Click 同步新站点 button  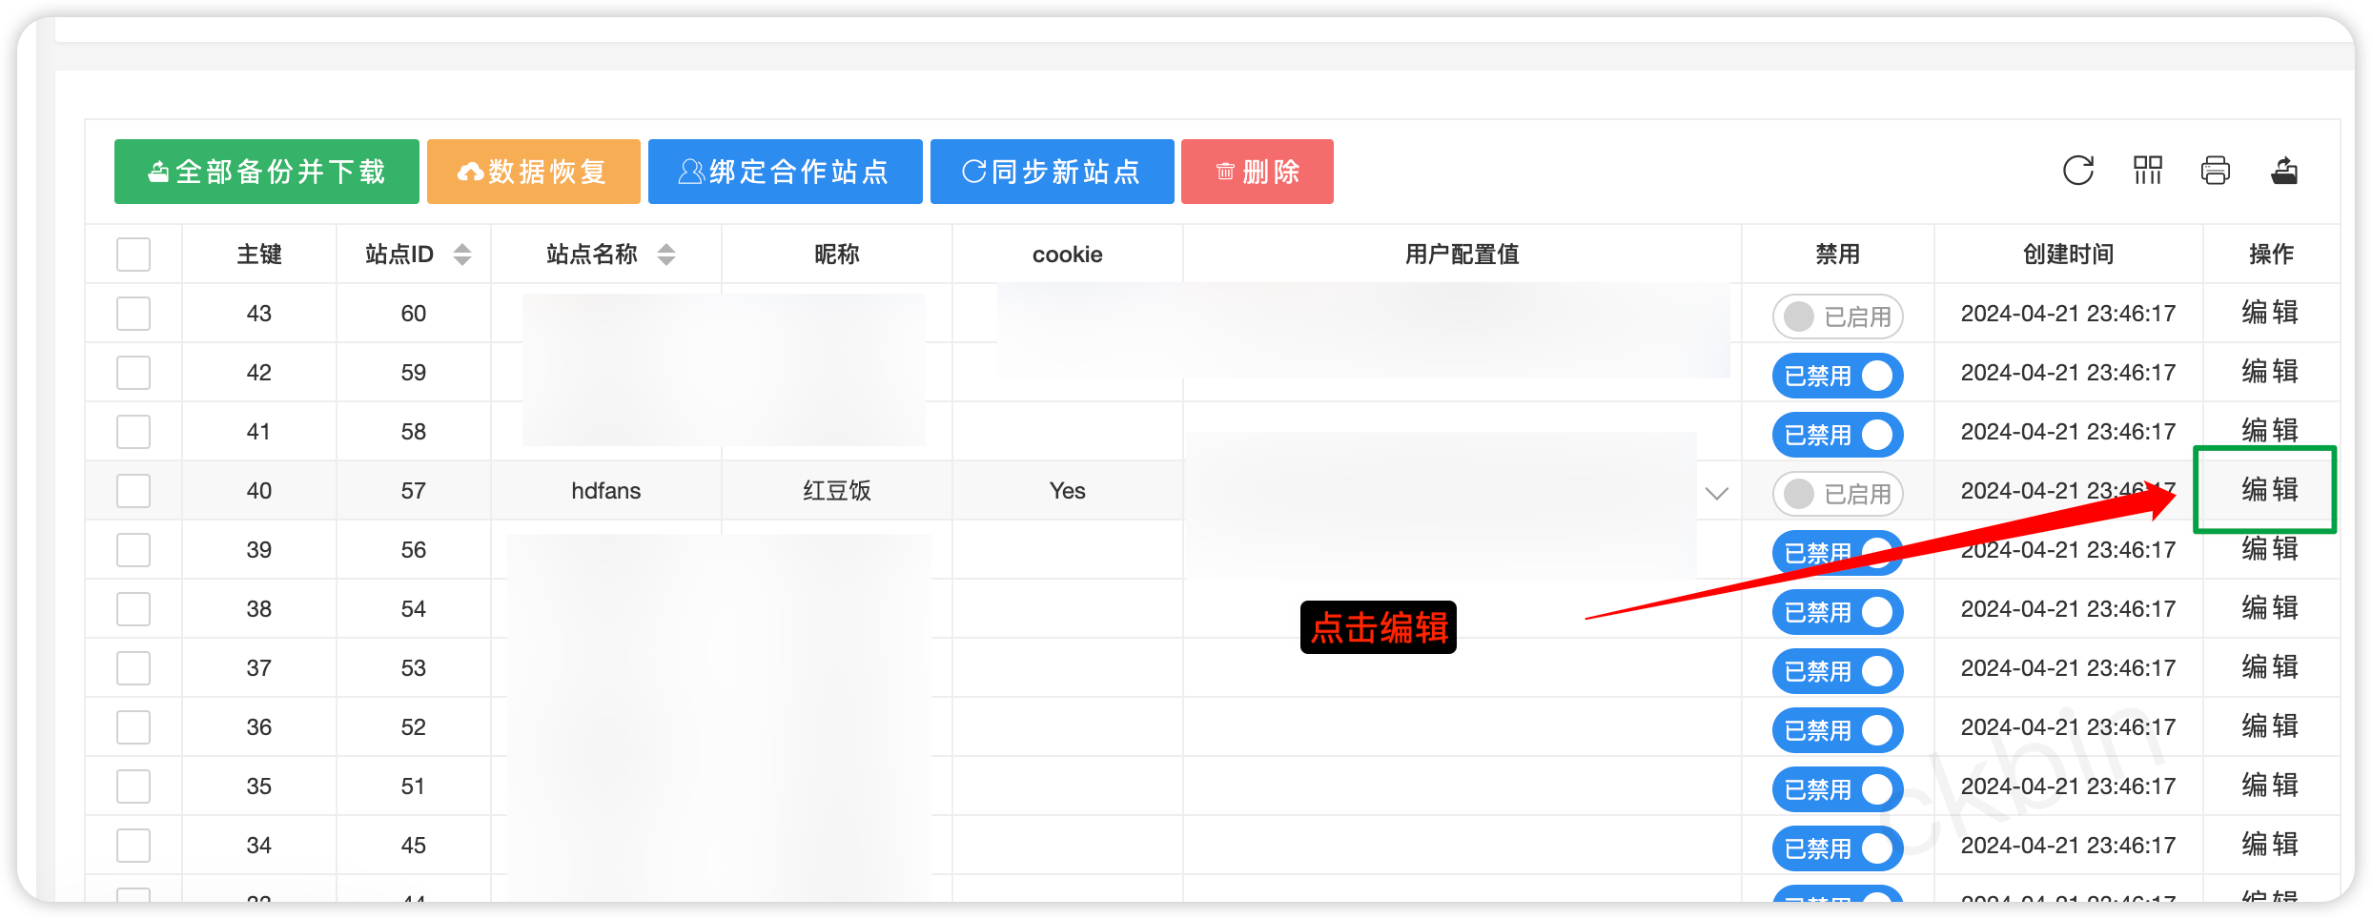[1053, 172]
